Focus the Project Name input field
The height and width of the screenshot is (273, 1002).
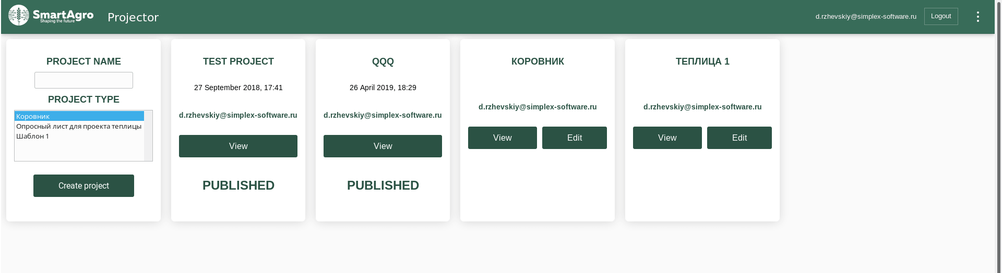click(83, 80)
